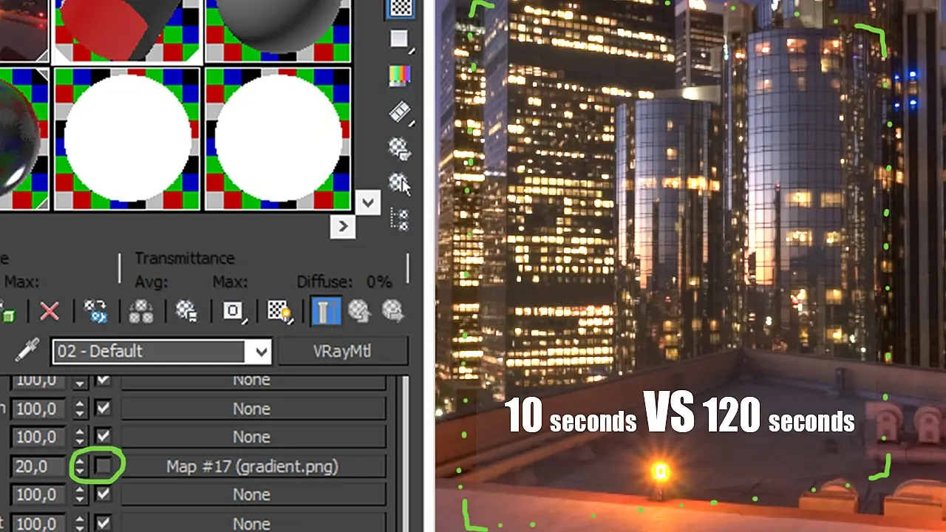946x532 pixels.
Task: Click the Make Unique icon
Action: click(141, 311)
